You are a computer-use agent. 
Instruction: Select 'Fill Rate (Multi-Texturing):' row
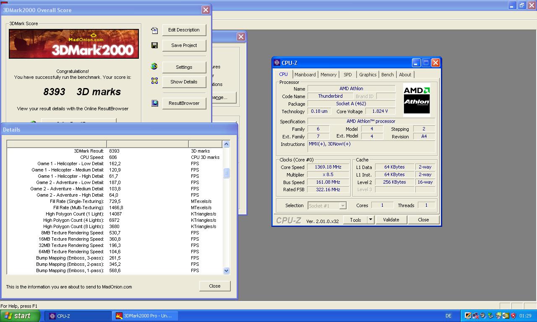pos(115,208)
